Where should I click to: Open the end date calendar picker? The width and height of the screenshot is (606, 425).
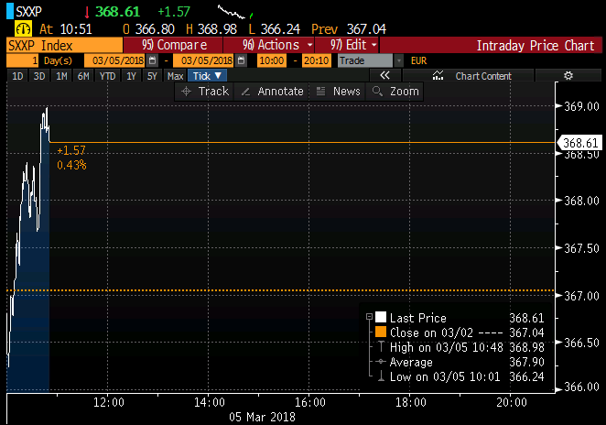[241, 60]
